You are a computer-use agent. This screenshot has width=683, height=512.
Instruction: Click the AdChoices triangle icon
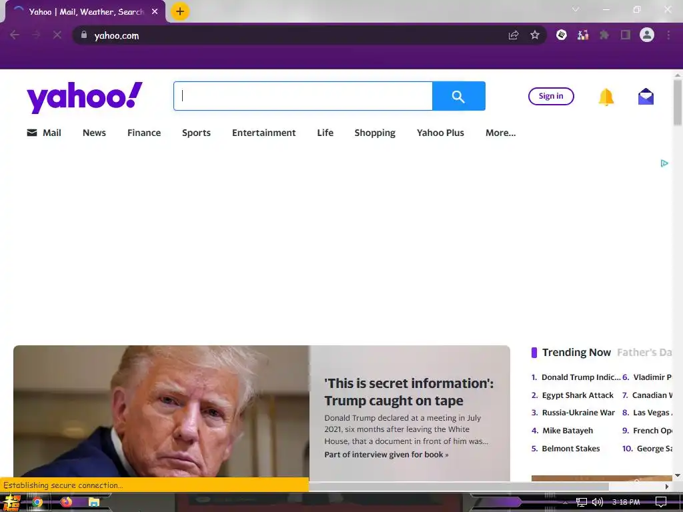(664, 163)
